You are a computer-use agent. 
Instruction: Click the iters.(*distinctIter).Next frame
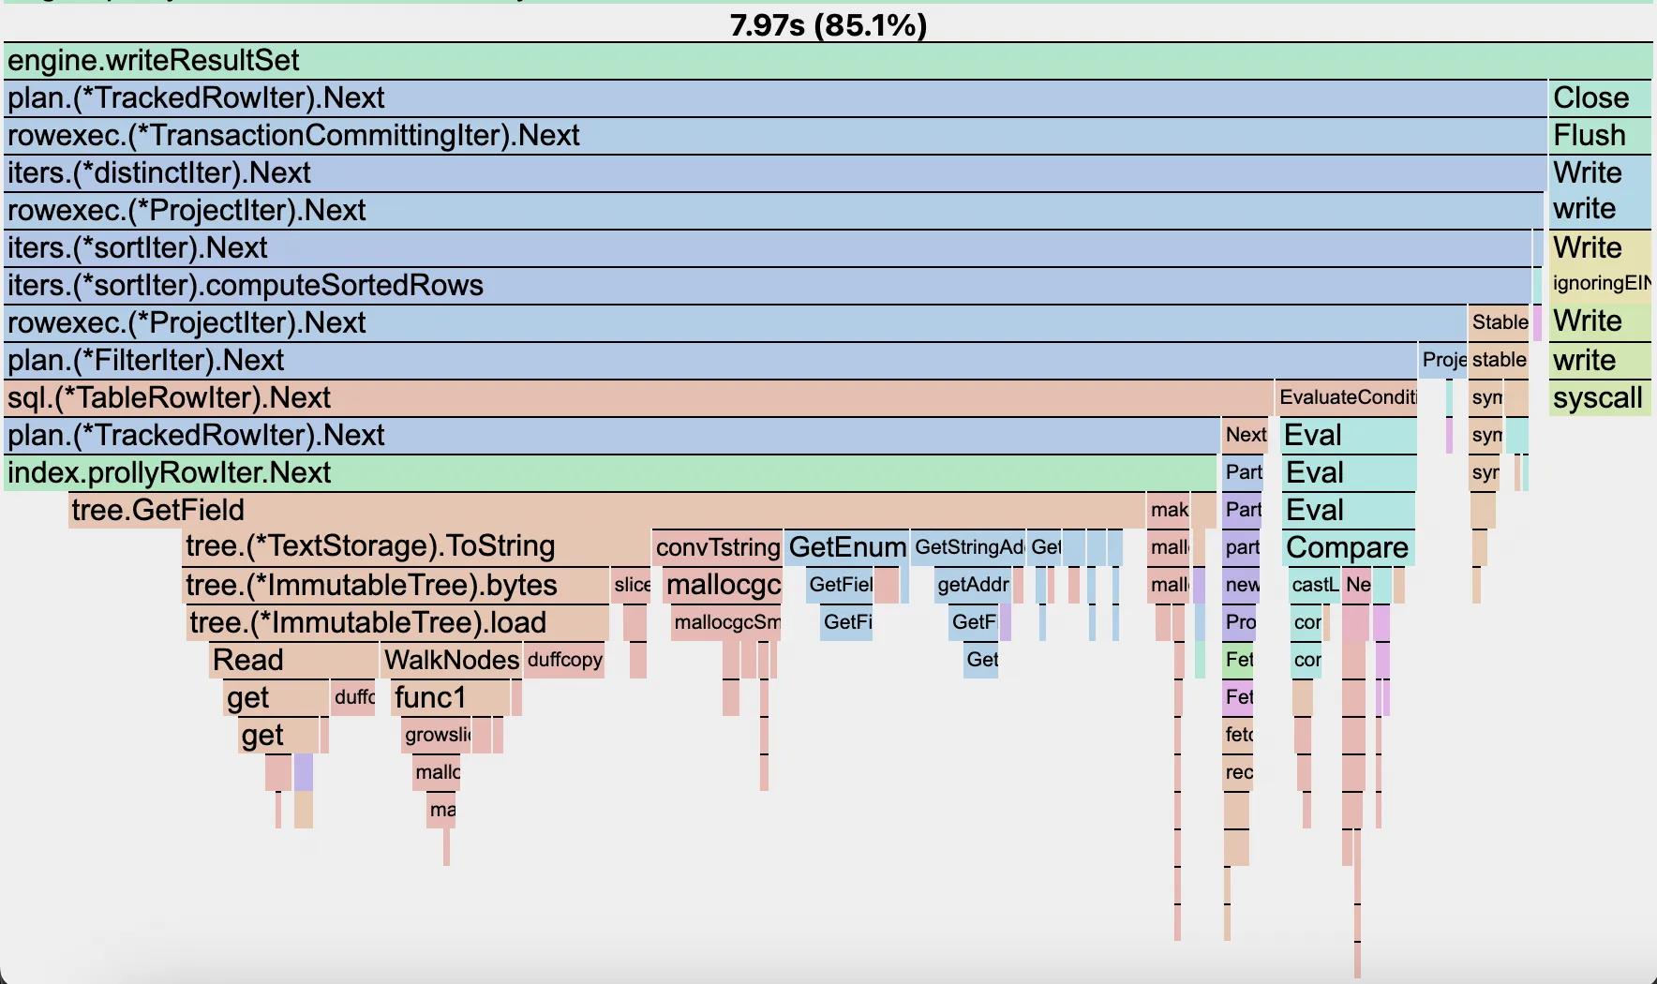pyautogui.click(x=774, y=173)
